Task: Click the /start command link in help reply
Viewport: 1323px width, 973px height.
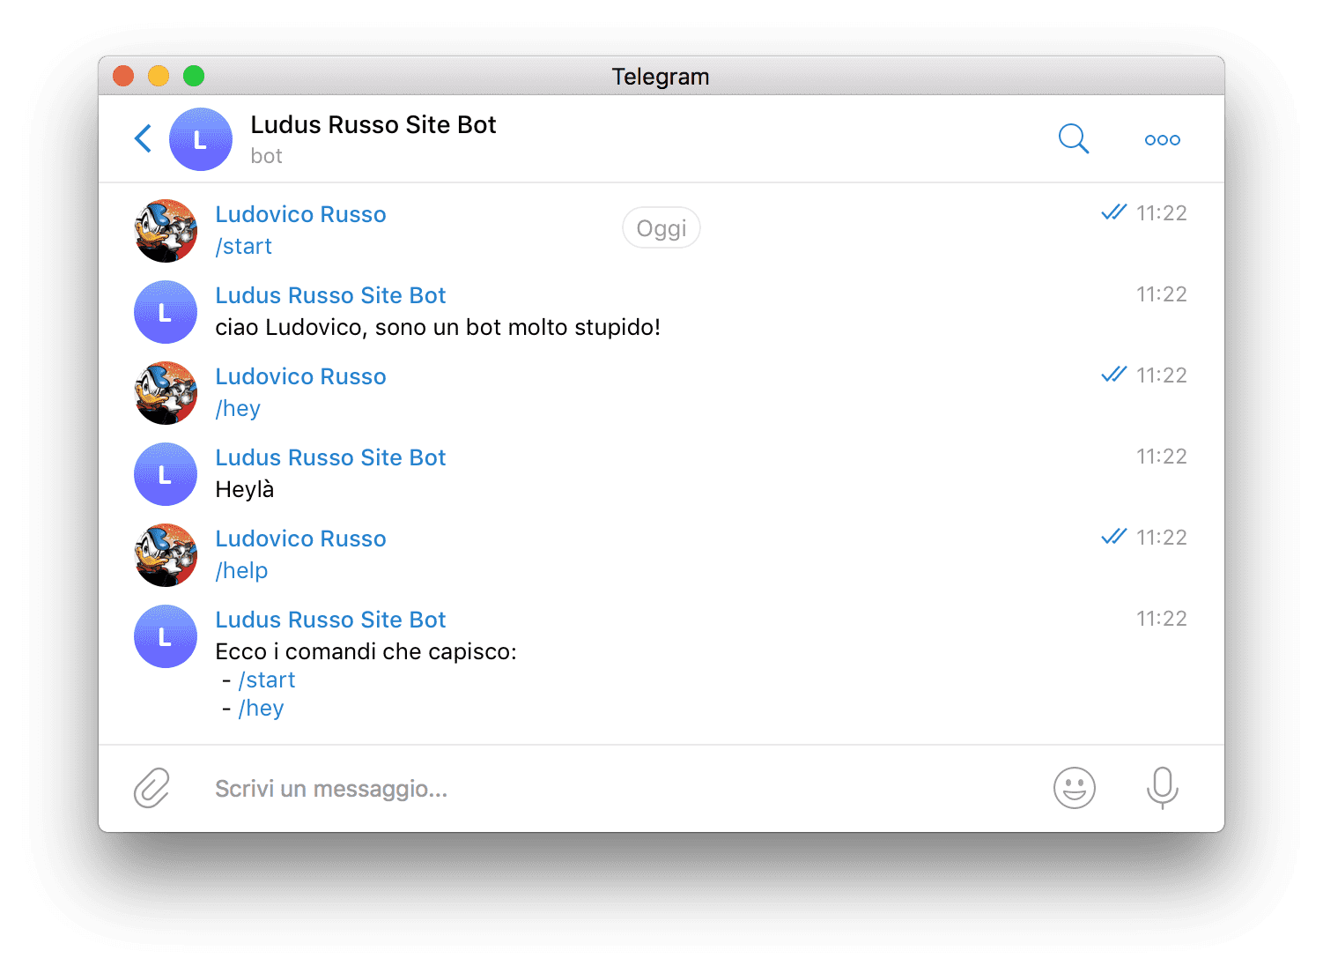Action: coord(267,680)
